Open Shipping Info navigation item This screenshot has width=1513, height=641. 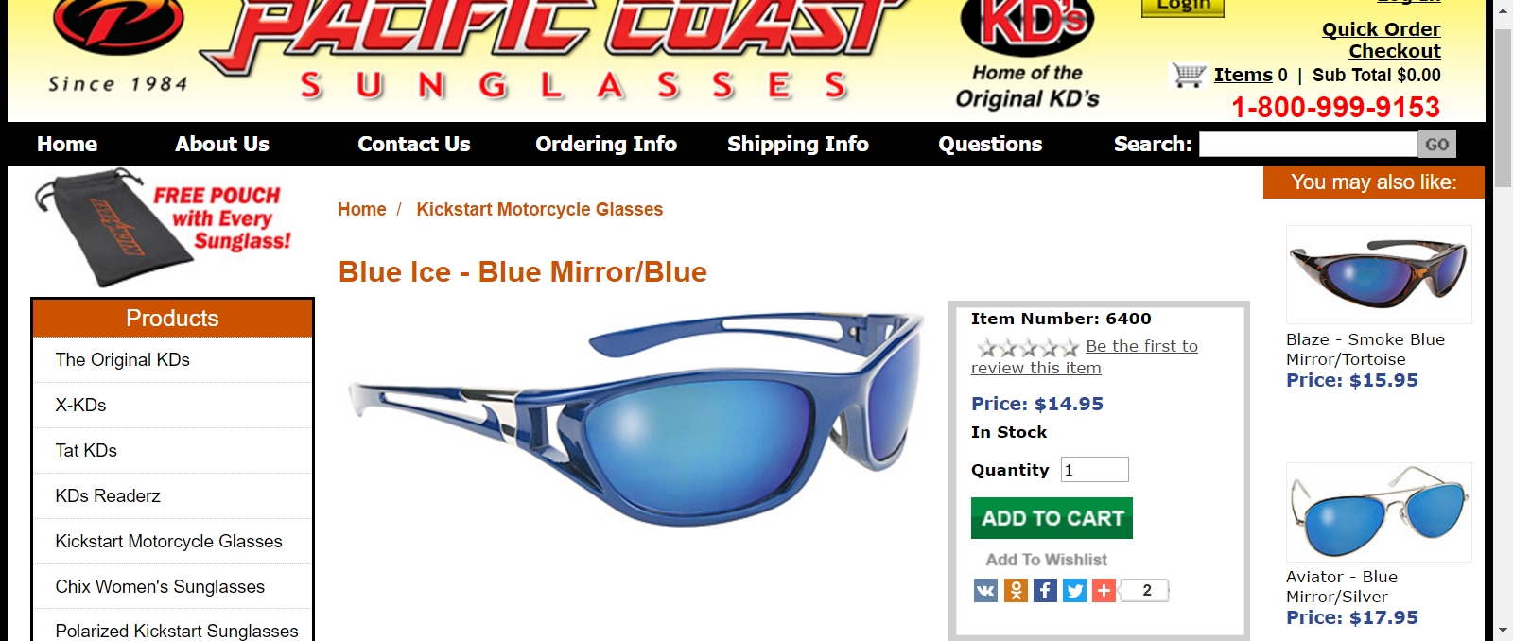(x=798, y=144)
